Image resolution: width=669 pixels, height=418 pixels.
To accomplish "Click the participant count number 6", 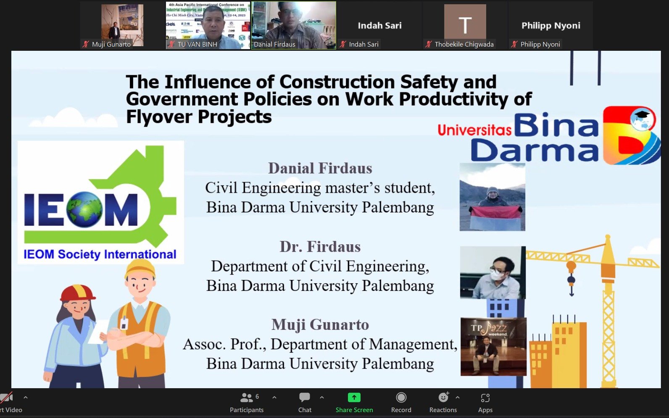I will tap(257, 397).
